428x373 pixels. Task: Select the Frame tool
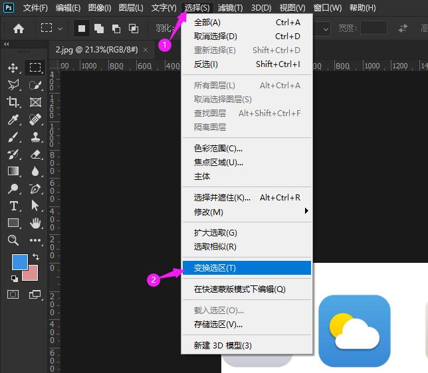[35, 102]
